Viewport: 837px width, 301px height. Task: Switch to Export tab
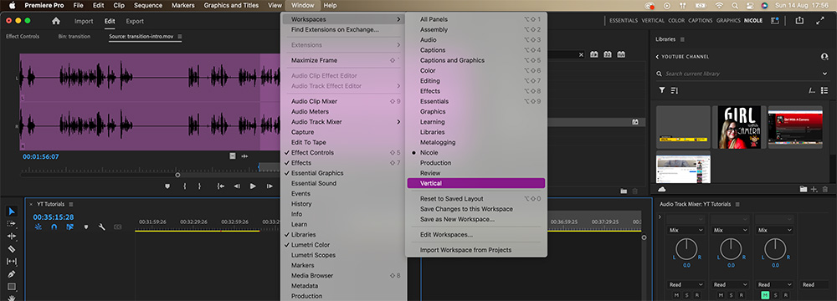tap(135, 22)
